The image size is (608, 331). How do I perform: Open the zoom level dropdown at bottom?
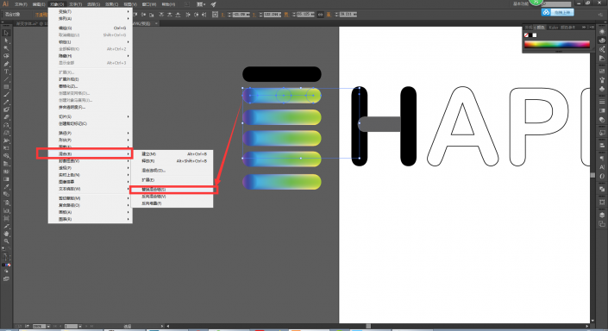(48, 327)
